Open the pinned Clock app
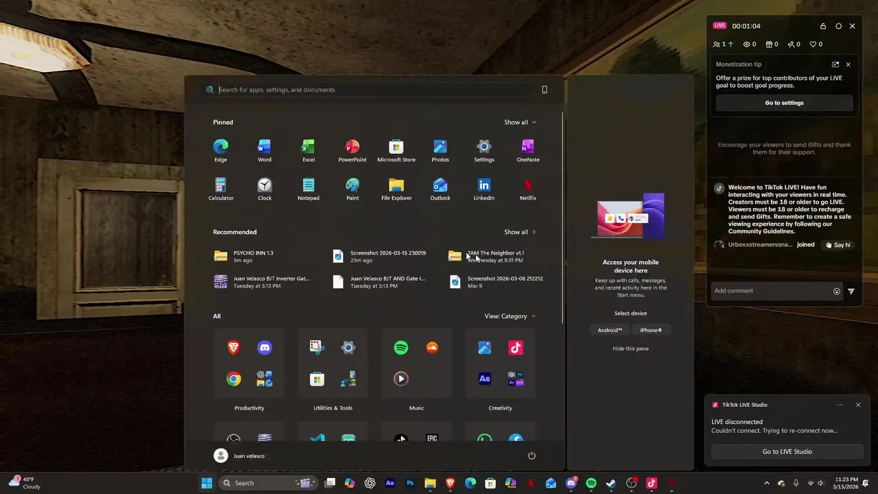Image resolution: width=878 pixels, height=494 pixels. pyautogui.click(x=264, y=189)
